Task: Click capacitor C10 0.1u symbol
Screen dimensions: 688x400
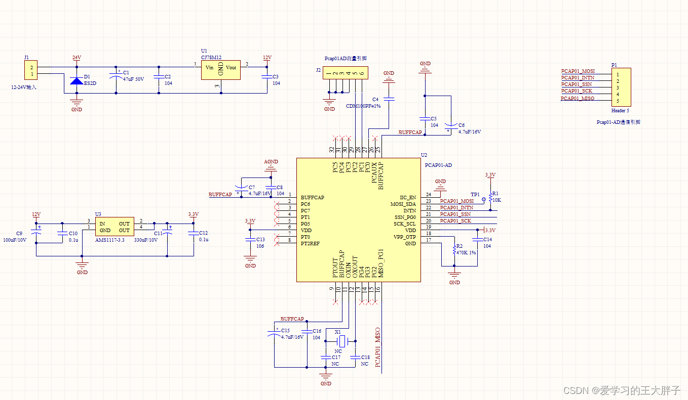Action: (x=62, y=233)
